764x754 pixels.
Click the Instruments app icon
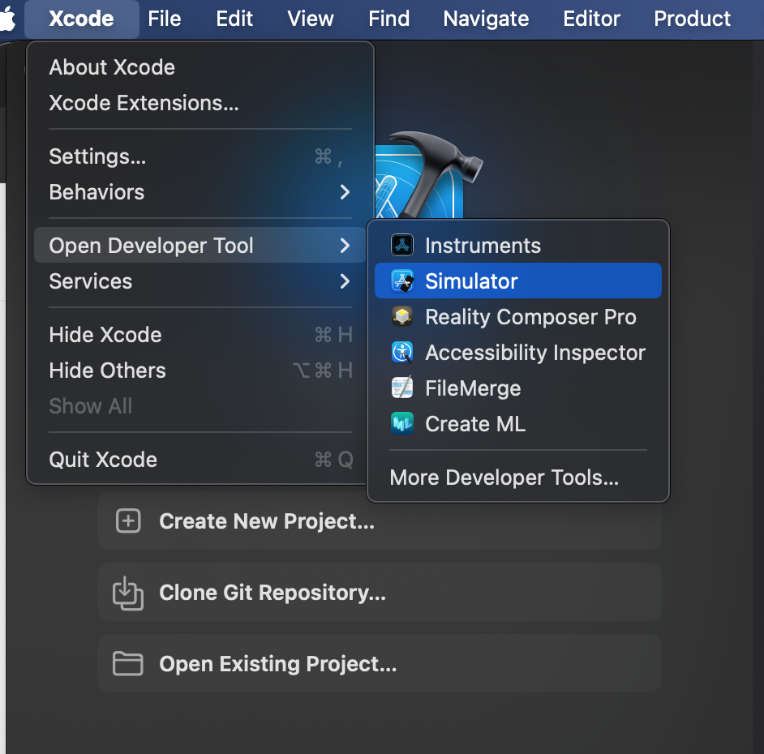coord(402,245)
